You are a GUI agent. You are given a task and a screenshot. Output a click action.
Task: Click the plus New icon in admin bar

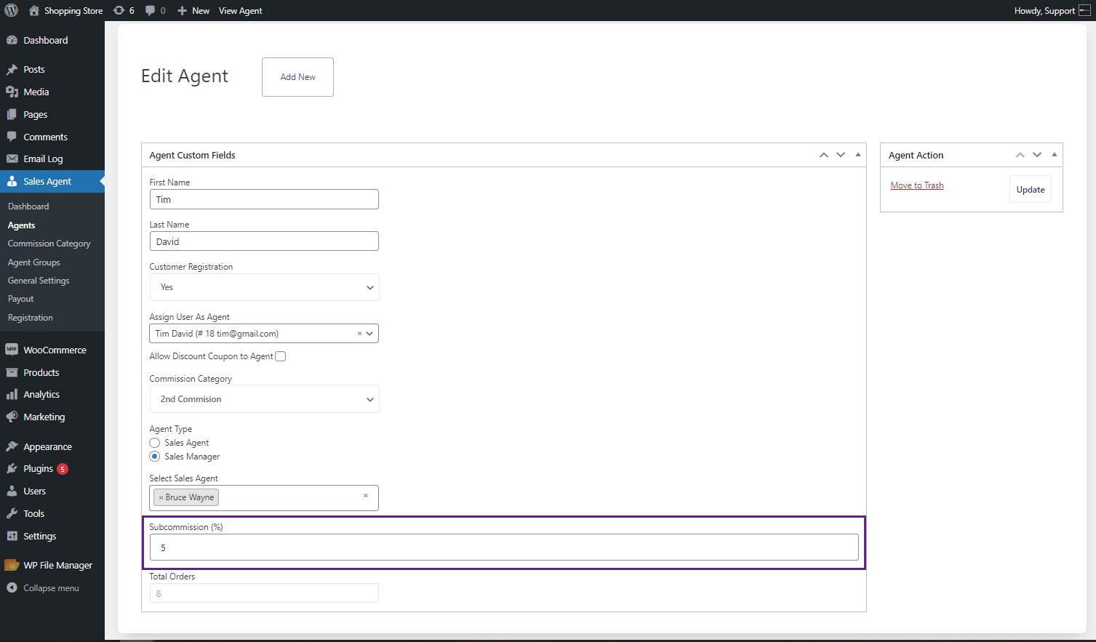[183, 10]
